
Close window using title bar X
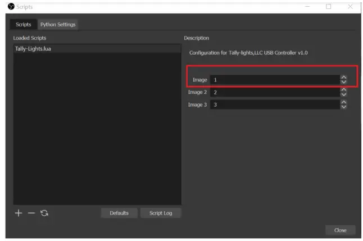350,7
